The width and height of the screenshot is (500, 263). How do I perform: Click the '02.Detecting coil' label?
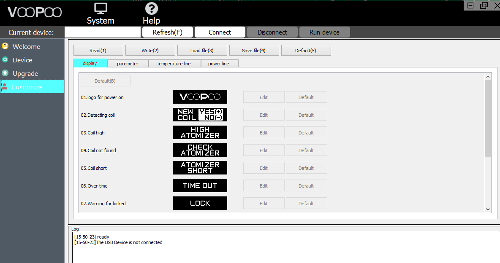click(x=98, y=115)
